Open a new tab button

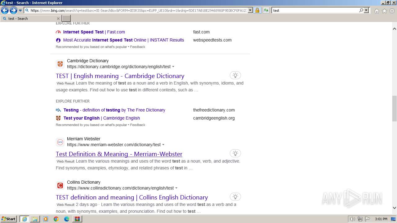[x=66, y=19]
